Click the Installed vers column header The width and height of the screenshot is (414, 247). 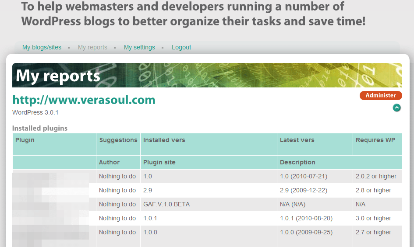164,140
